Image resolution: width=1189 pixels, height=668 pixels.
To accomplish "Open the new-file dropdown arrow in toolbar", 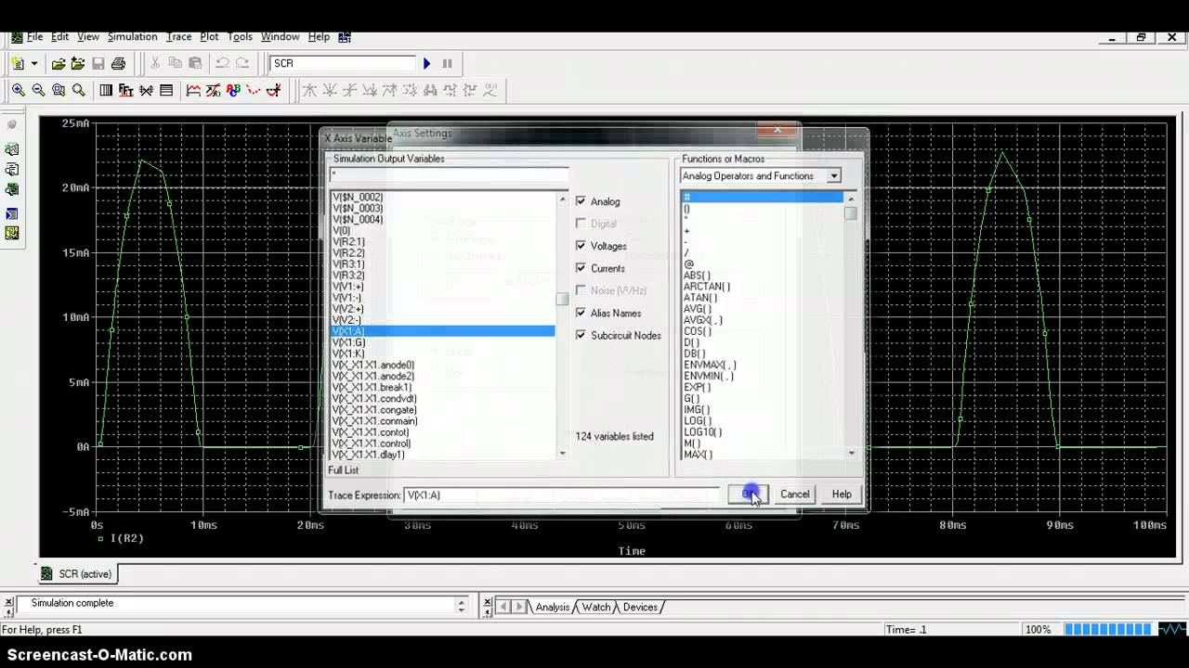I will pos(34,63).
